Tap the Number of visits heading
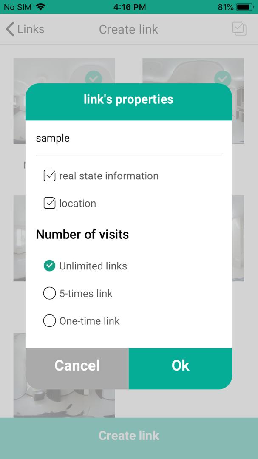This screenshot has width=258, height=459. pyautogui.click(x=82, y=235)
